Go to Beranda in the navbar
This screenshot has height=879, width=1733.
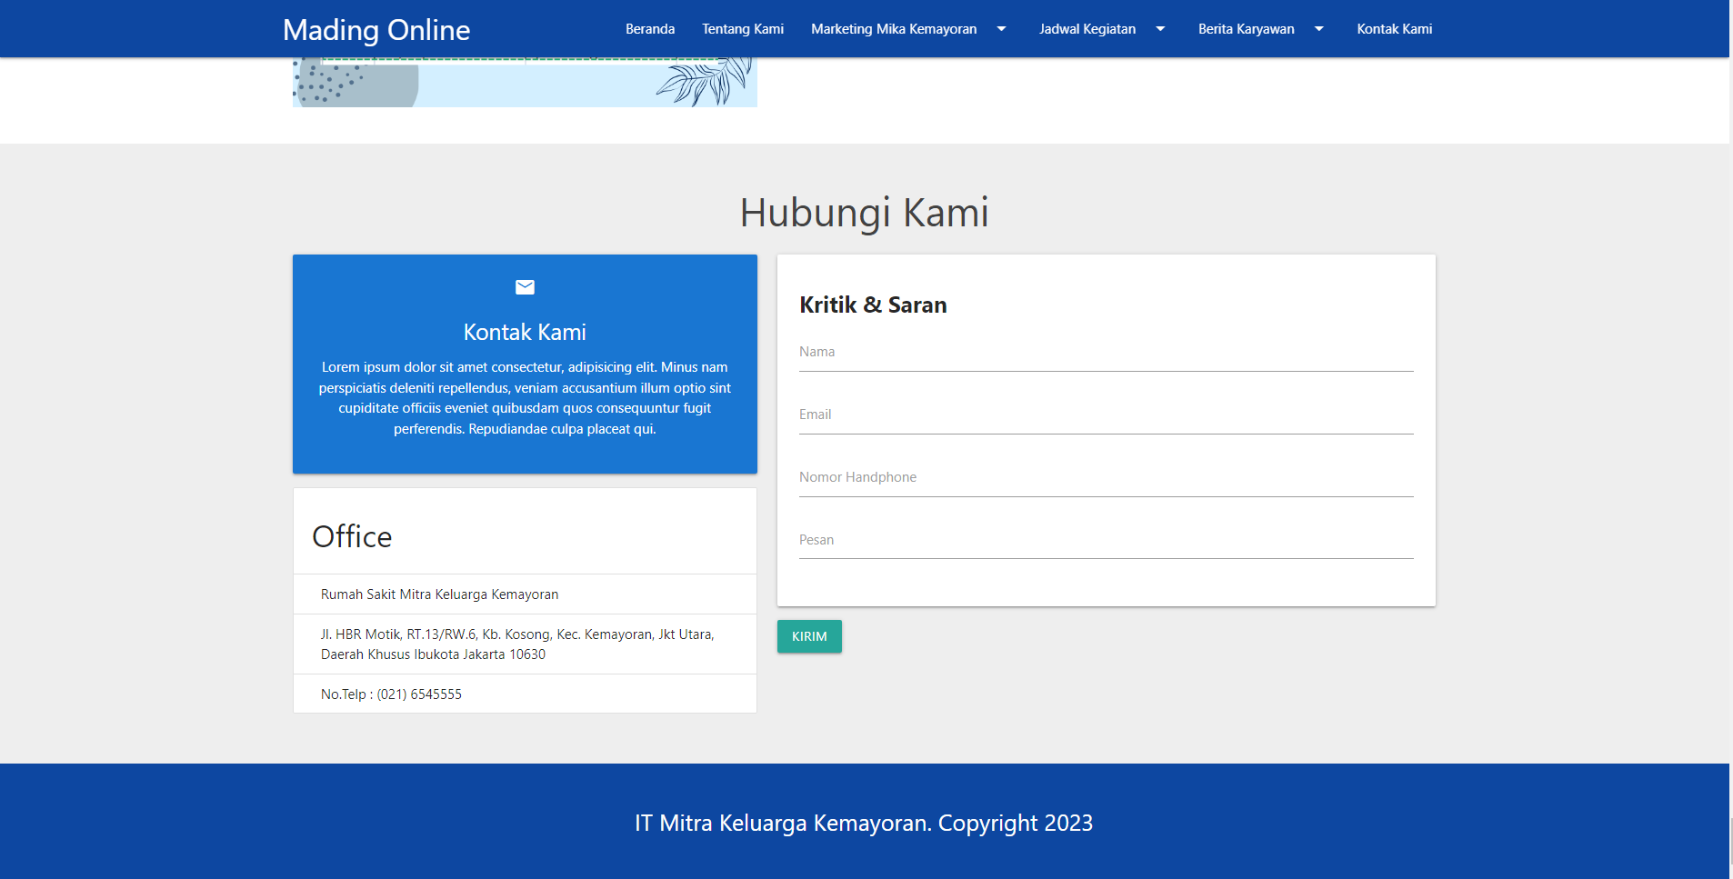click(x=649, y=29)
